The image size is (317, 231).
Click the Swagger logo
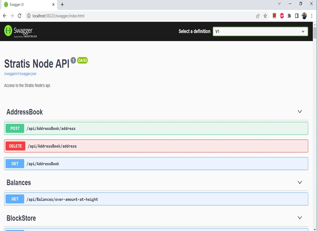coord(21,31)
